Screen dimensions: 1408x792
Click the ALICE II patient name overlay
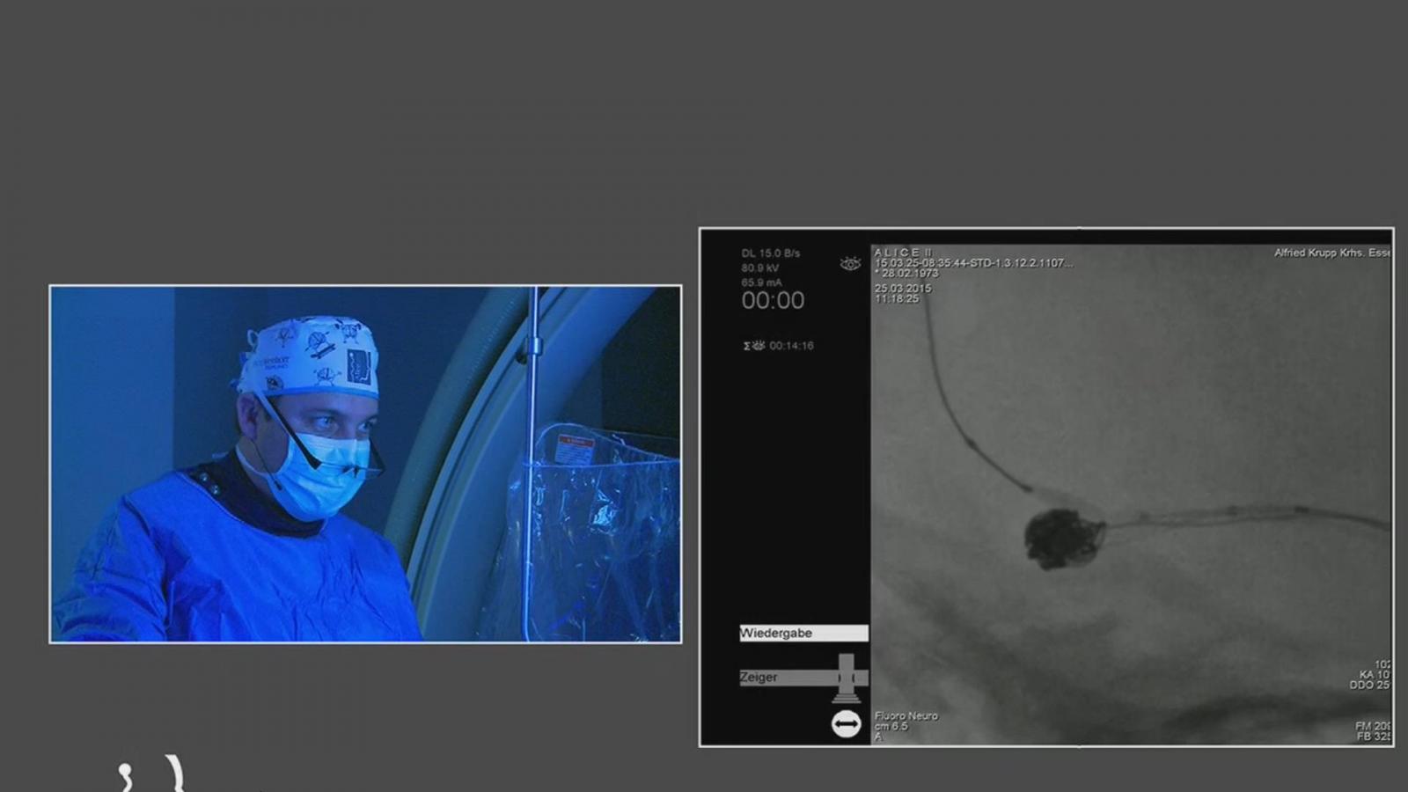pos(903,253)
